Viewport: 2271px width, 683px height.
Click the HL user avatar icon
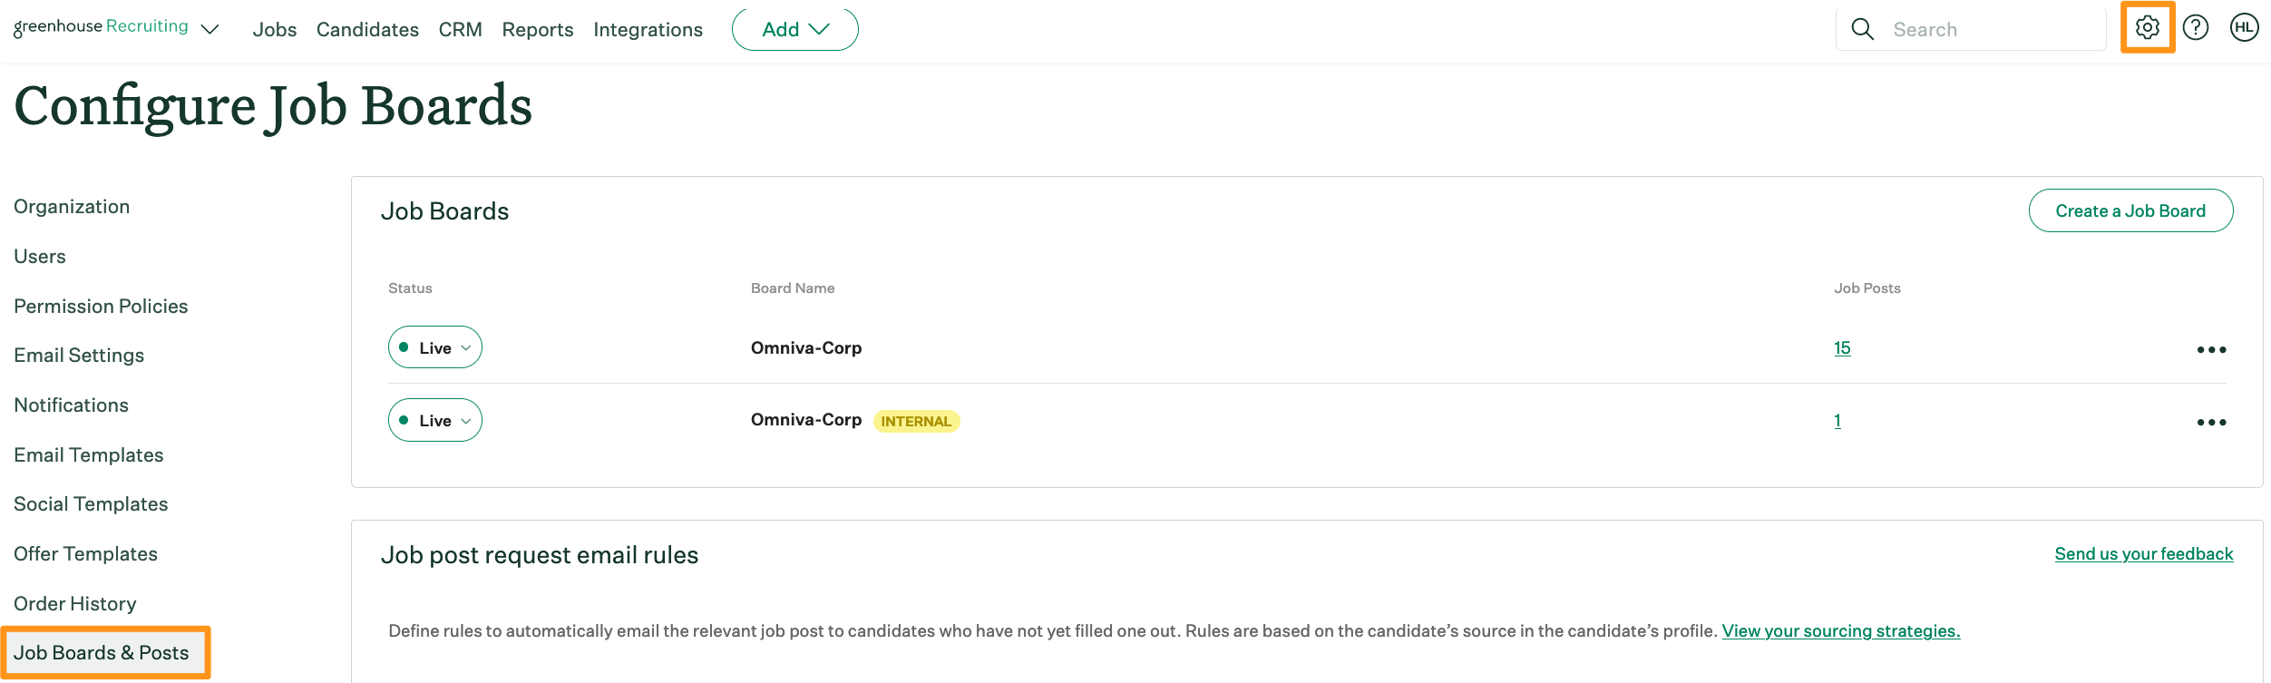click(x=2244, y=26)
